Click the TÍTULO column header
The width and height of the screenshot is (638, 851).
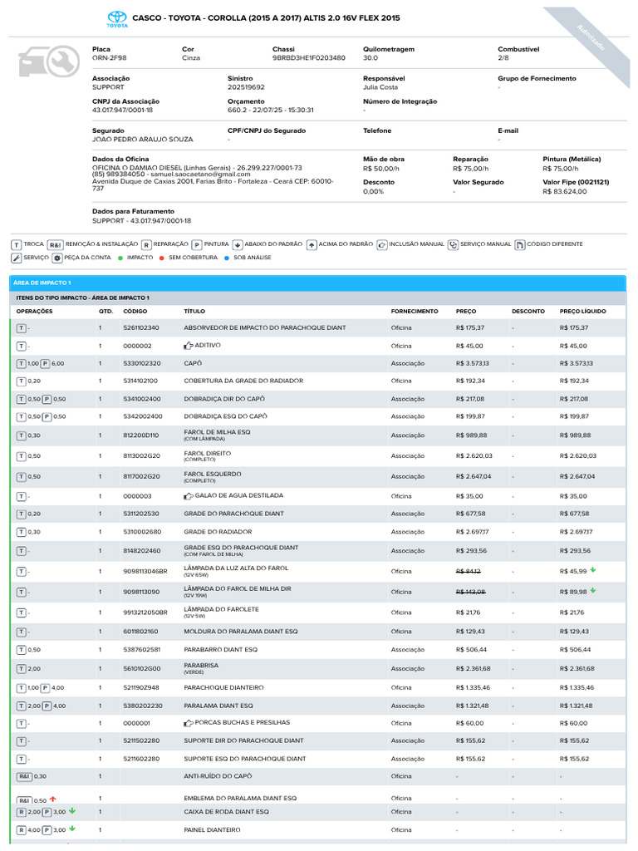194,312
